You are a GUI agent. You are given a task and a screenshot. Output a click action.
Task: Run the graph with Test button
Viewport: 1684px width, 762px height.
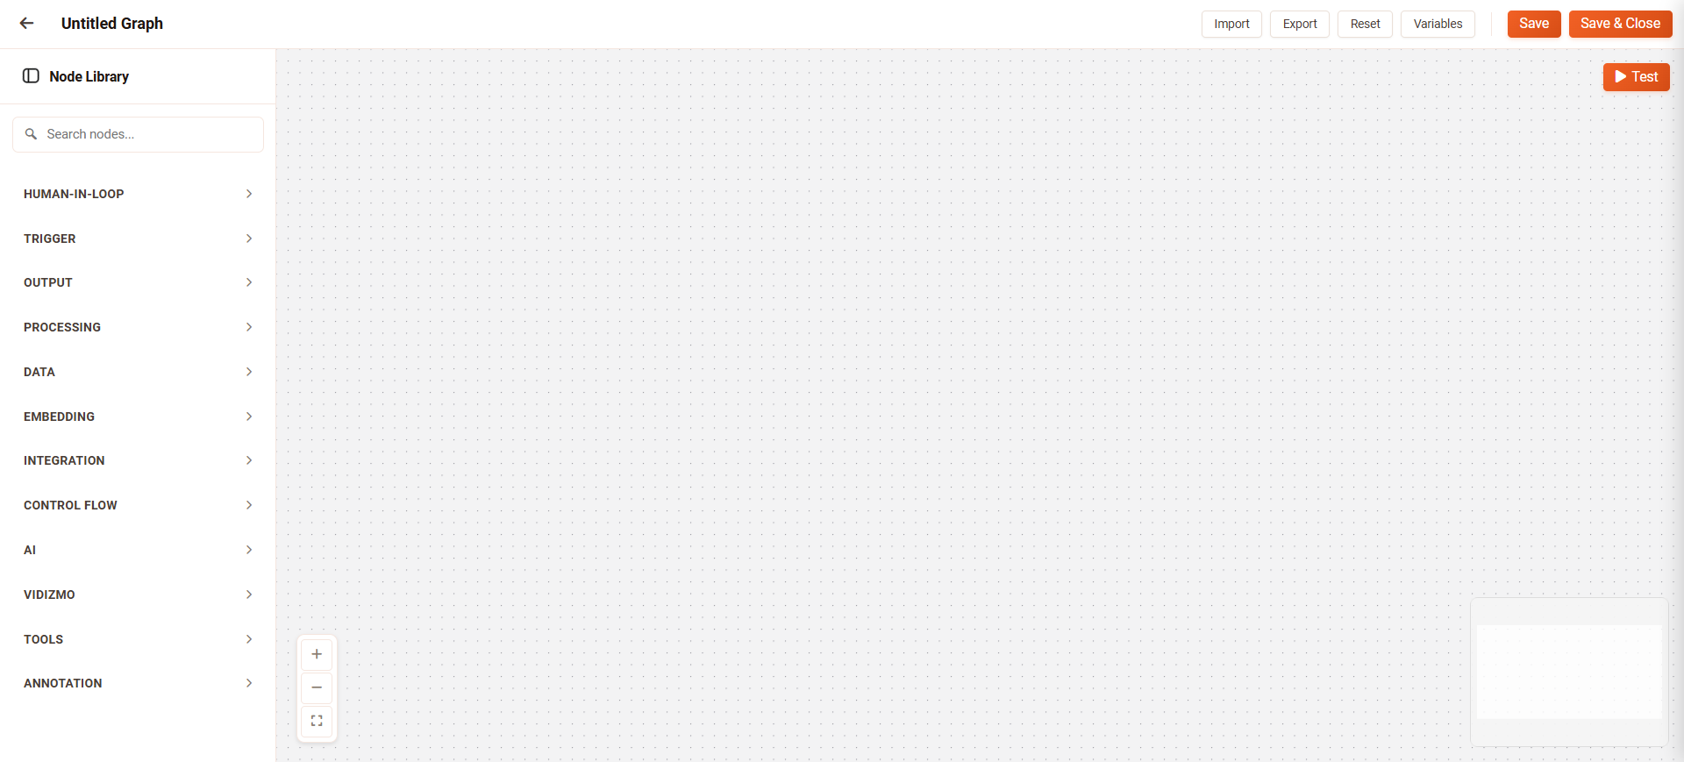click(1636, 77)
